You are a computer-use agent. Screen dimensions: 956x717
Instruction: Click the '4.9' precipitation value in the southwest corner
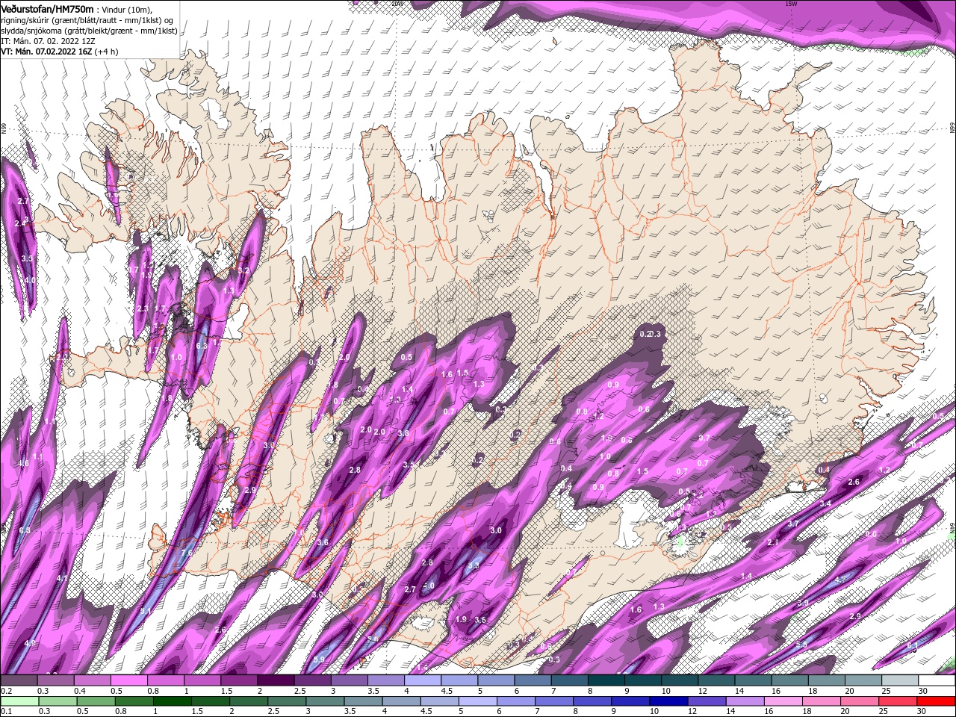(30, 643)
